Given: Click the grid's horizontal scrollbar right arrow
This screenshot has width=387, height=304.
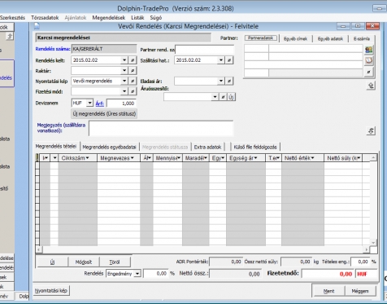Looking at the screenshot, I should pos(367,249).
